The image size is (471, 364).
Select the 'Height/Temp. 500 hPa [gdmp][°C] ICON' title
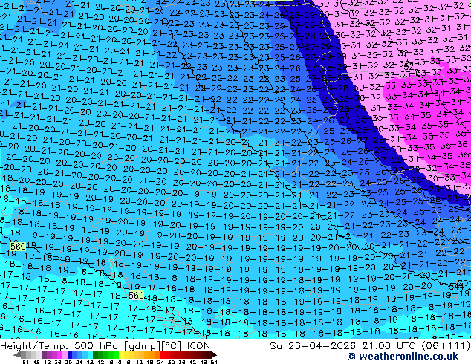tap(105, 346)
